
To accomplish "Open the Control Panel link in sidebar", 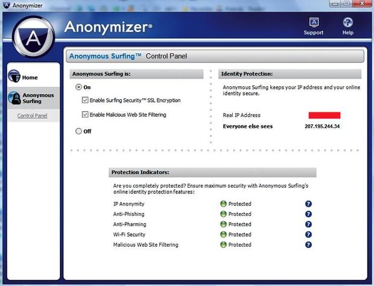I will [32, 115].
